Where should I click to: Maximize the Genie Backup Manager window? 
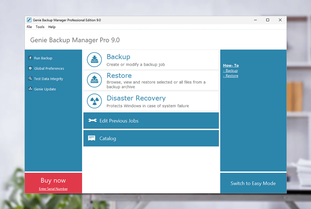coord(268,20)
